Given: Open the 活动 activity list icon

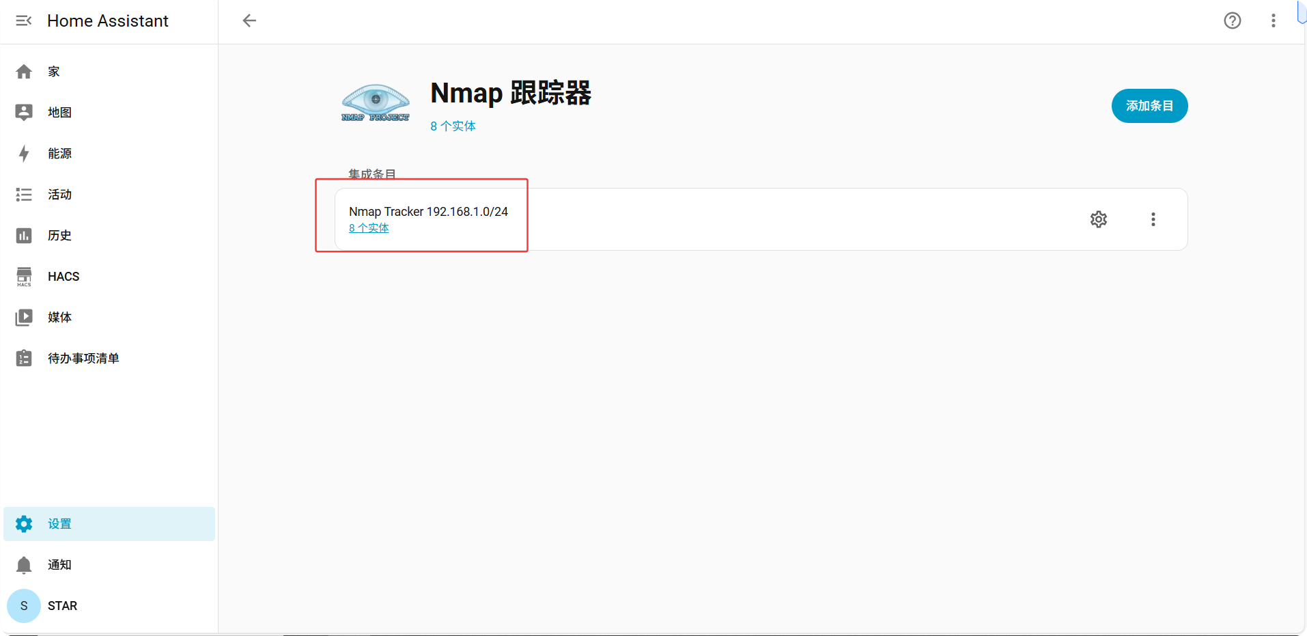Looking at the screenshot, I should click(x=24, y=195).
